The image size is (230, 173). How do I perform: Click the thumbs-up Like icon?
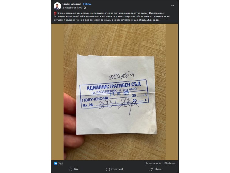click(71, 169)
